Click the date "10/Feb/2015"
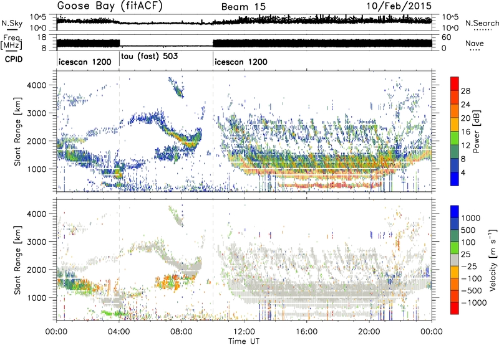This screenshot has height=345, width=499. [399, 6]
